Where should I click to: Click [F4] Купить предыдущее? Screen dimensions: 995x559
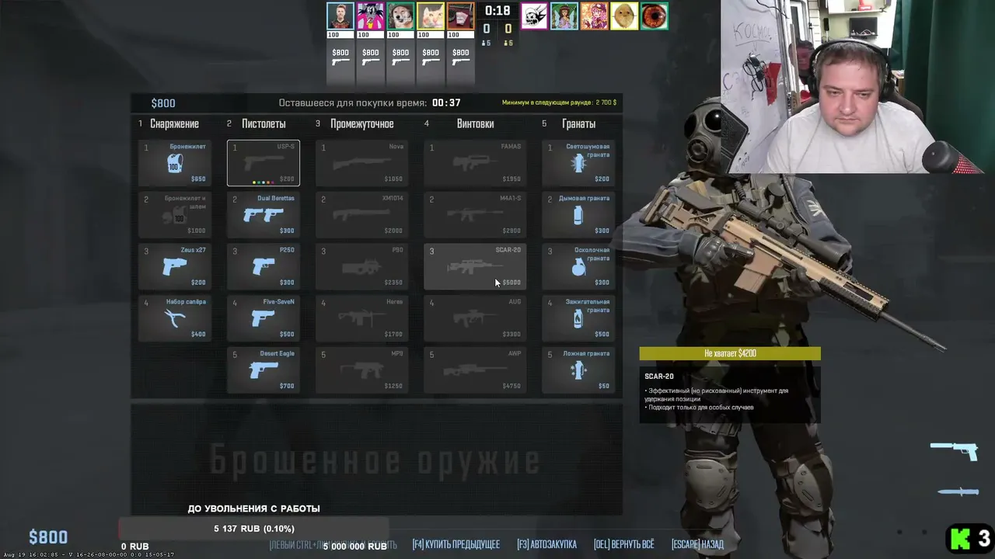tap(456, 544)
